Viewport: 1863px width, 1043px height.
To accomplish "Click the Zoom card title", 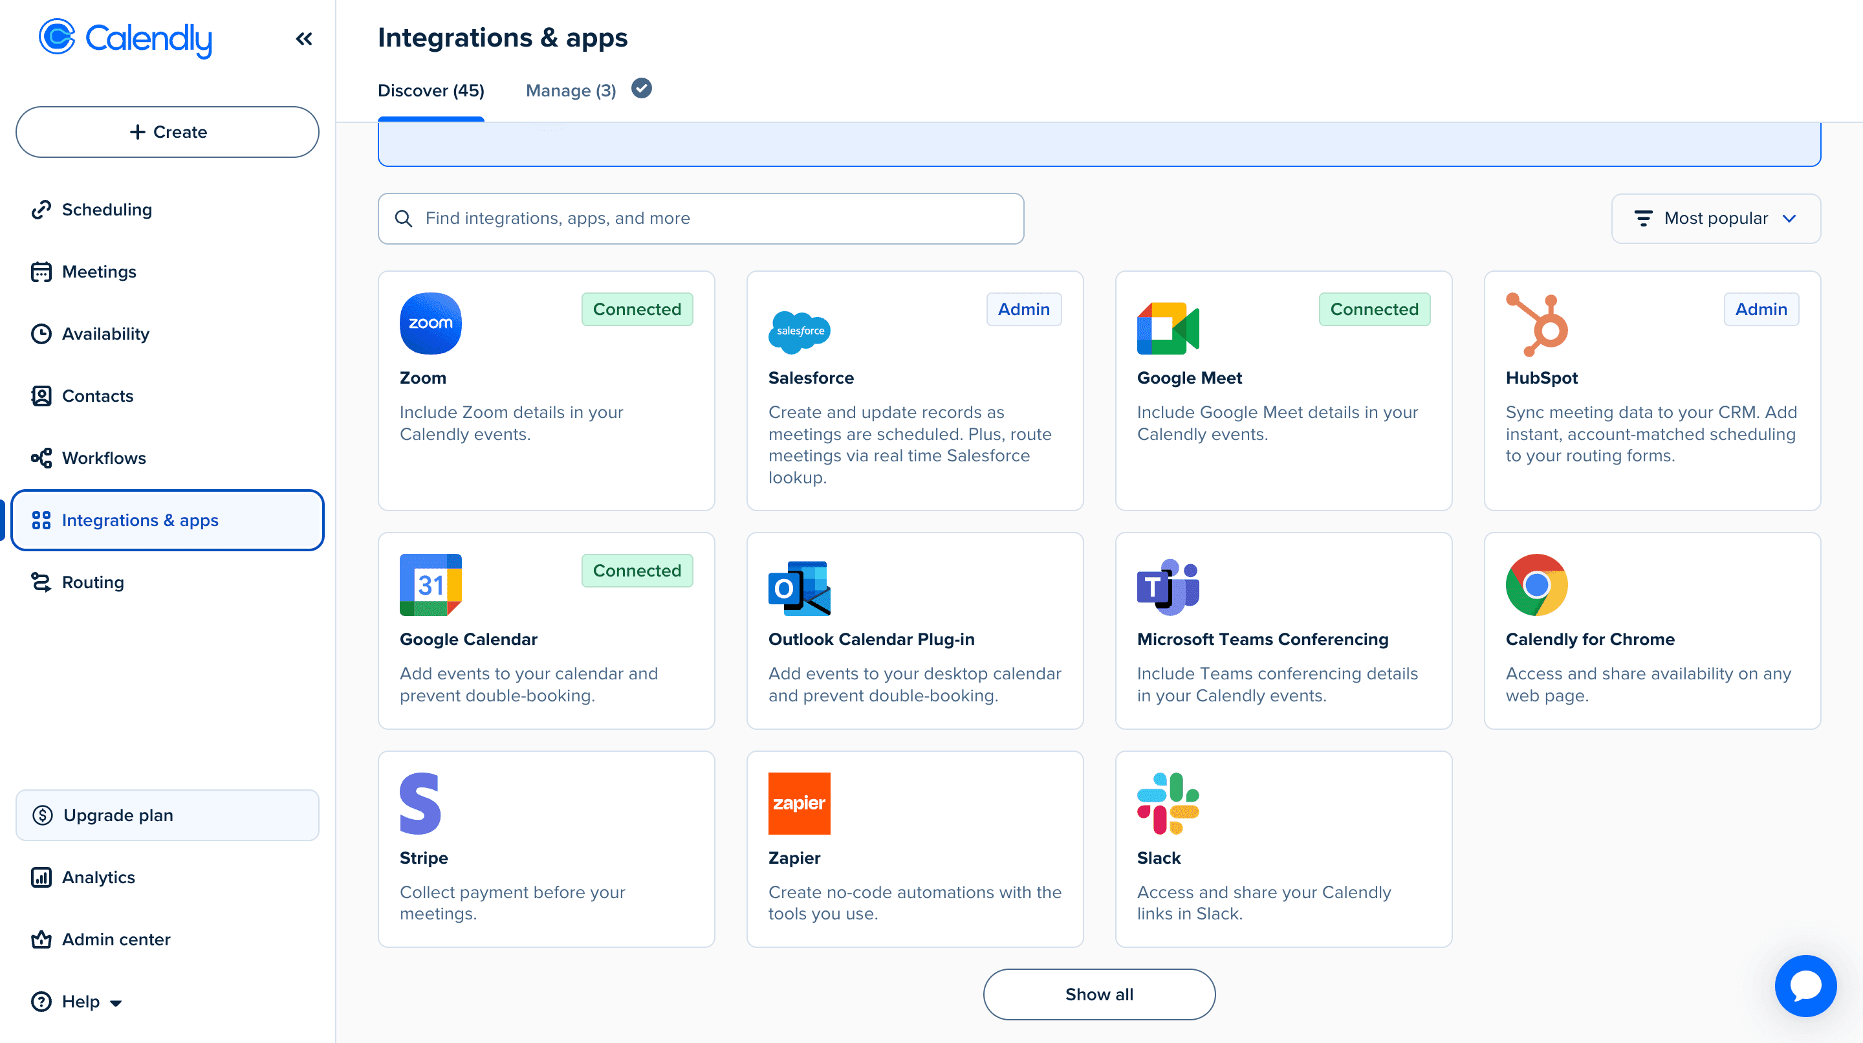I will (x=423, y=378).
